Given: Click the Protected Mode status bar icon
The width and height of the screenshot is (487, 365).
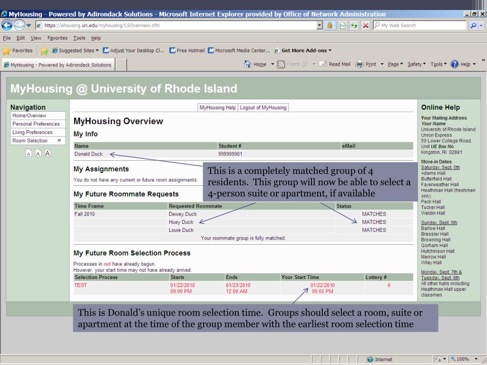Looking at the screenshot, I should 438,359.
